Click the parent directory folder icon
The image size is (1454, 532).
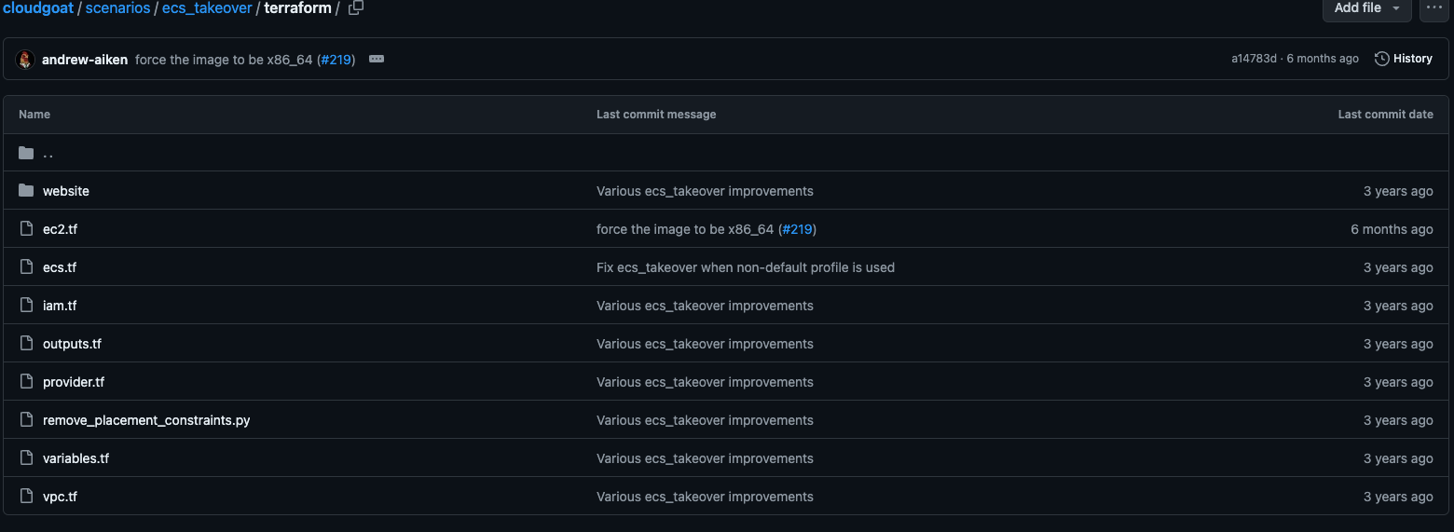pyautogui.click(x=26, y=153)
